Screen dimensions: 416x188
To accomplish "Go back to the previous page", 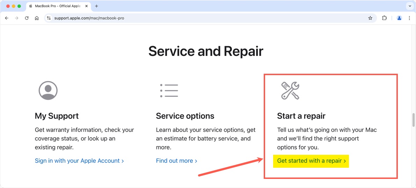I will 7,18.
